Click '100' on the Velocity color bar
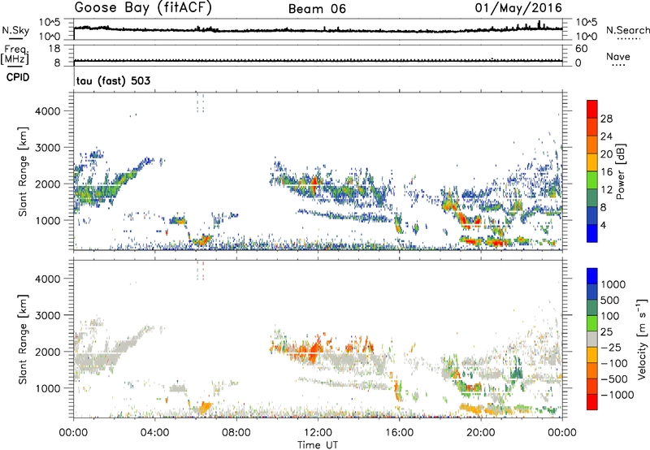This screenshot has height=450, width=650. [610, 316]
